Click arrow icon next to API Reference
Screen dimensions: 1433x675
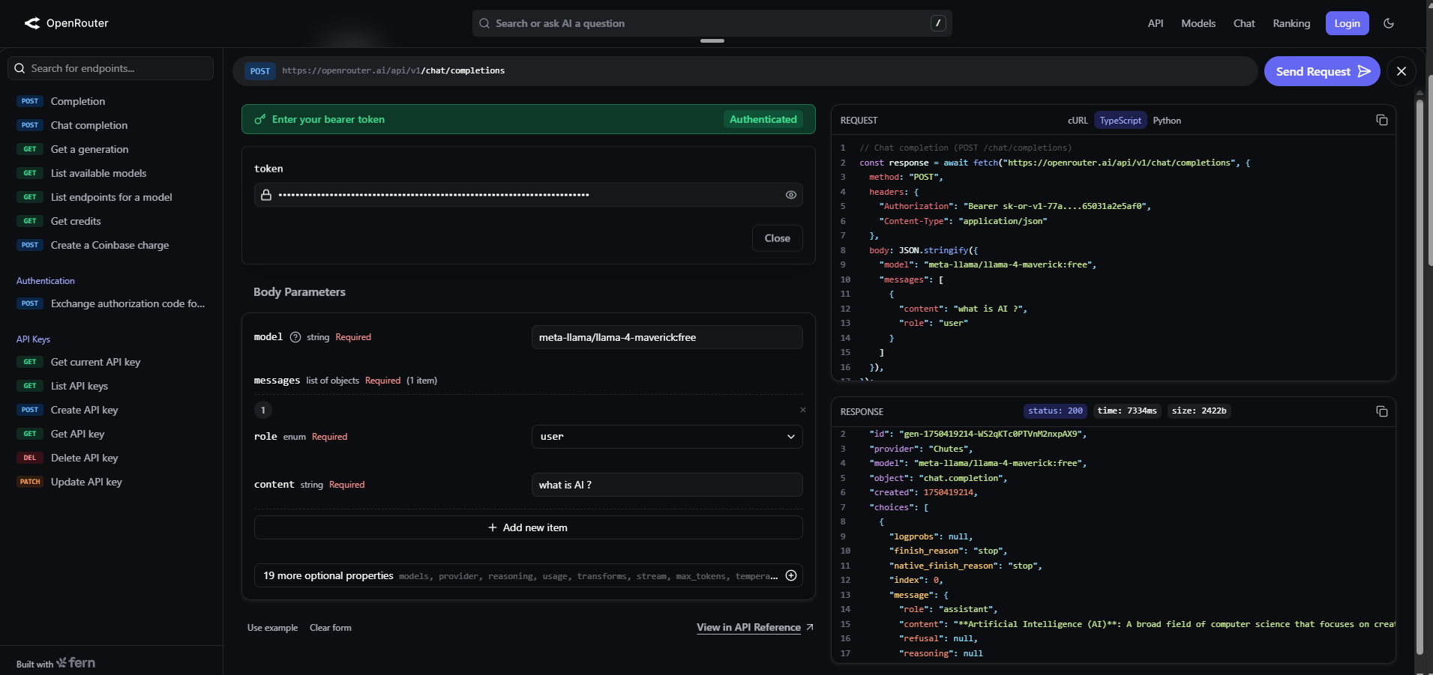pos(810,628)
